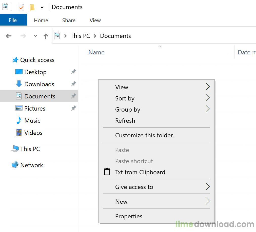256x232 pixels.
Task: Expand the recent locations dropdown arrow
Action: pyautogui.click(x=35, y=36)
